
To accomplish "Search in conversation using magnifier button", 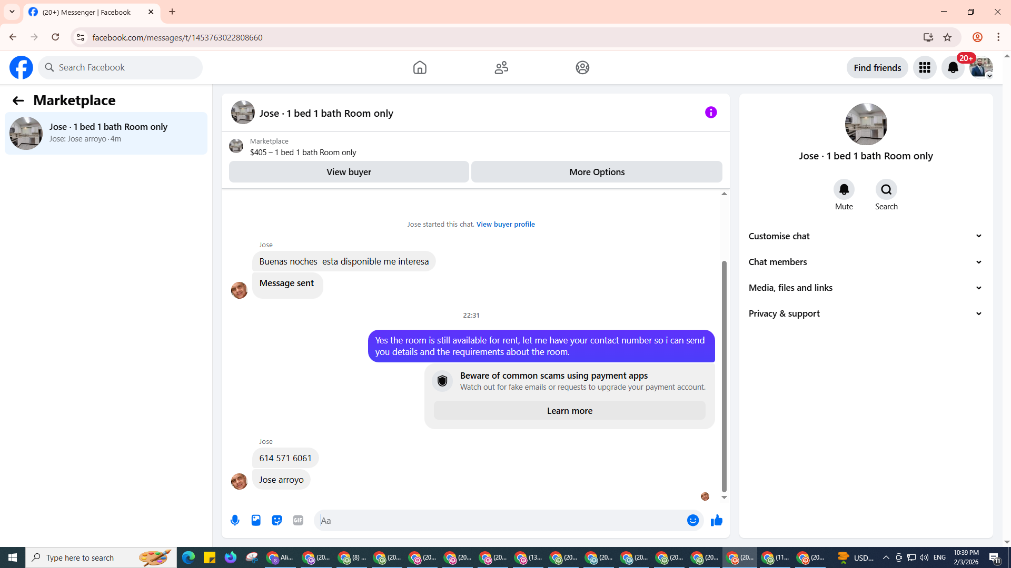I will click(x=886, y=189).
